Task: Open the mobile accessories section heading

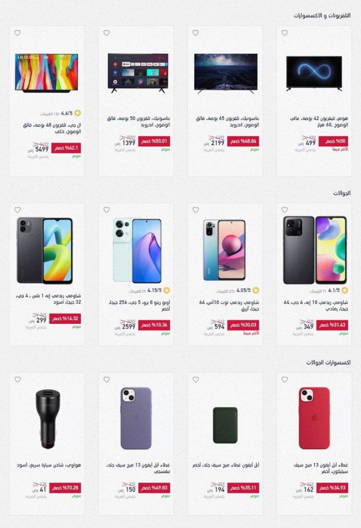Action: 329,363
